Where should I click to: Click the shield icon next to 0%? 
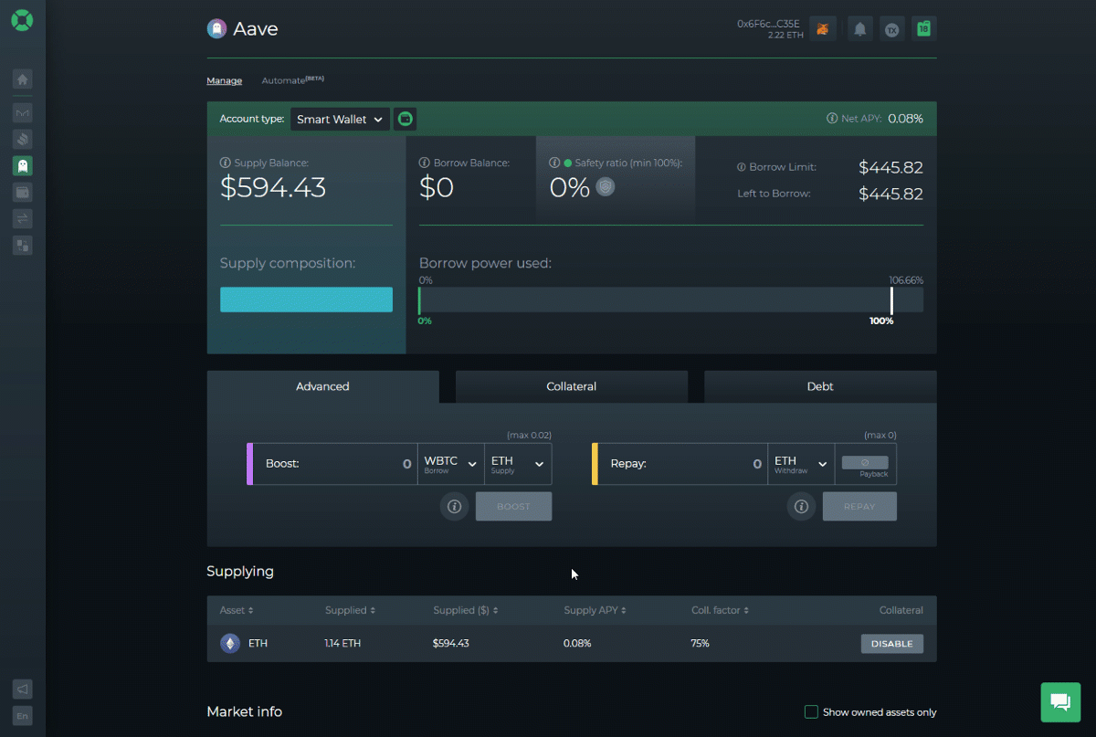(x=606, y=187)
